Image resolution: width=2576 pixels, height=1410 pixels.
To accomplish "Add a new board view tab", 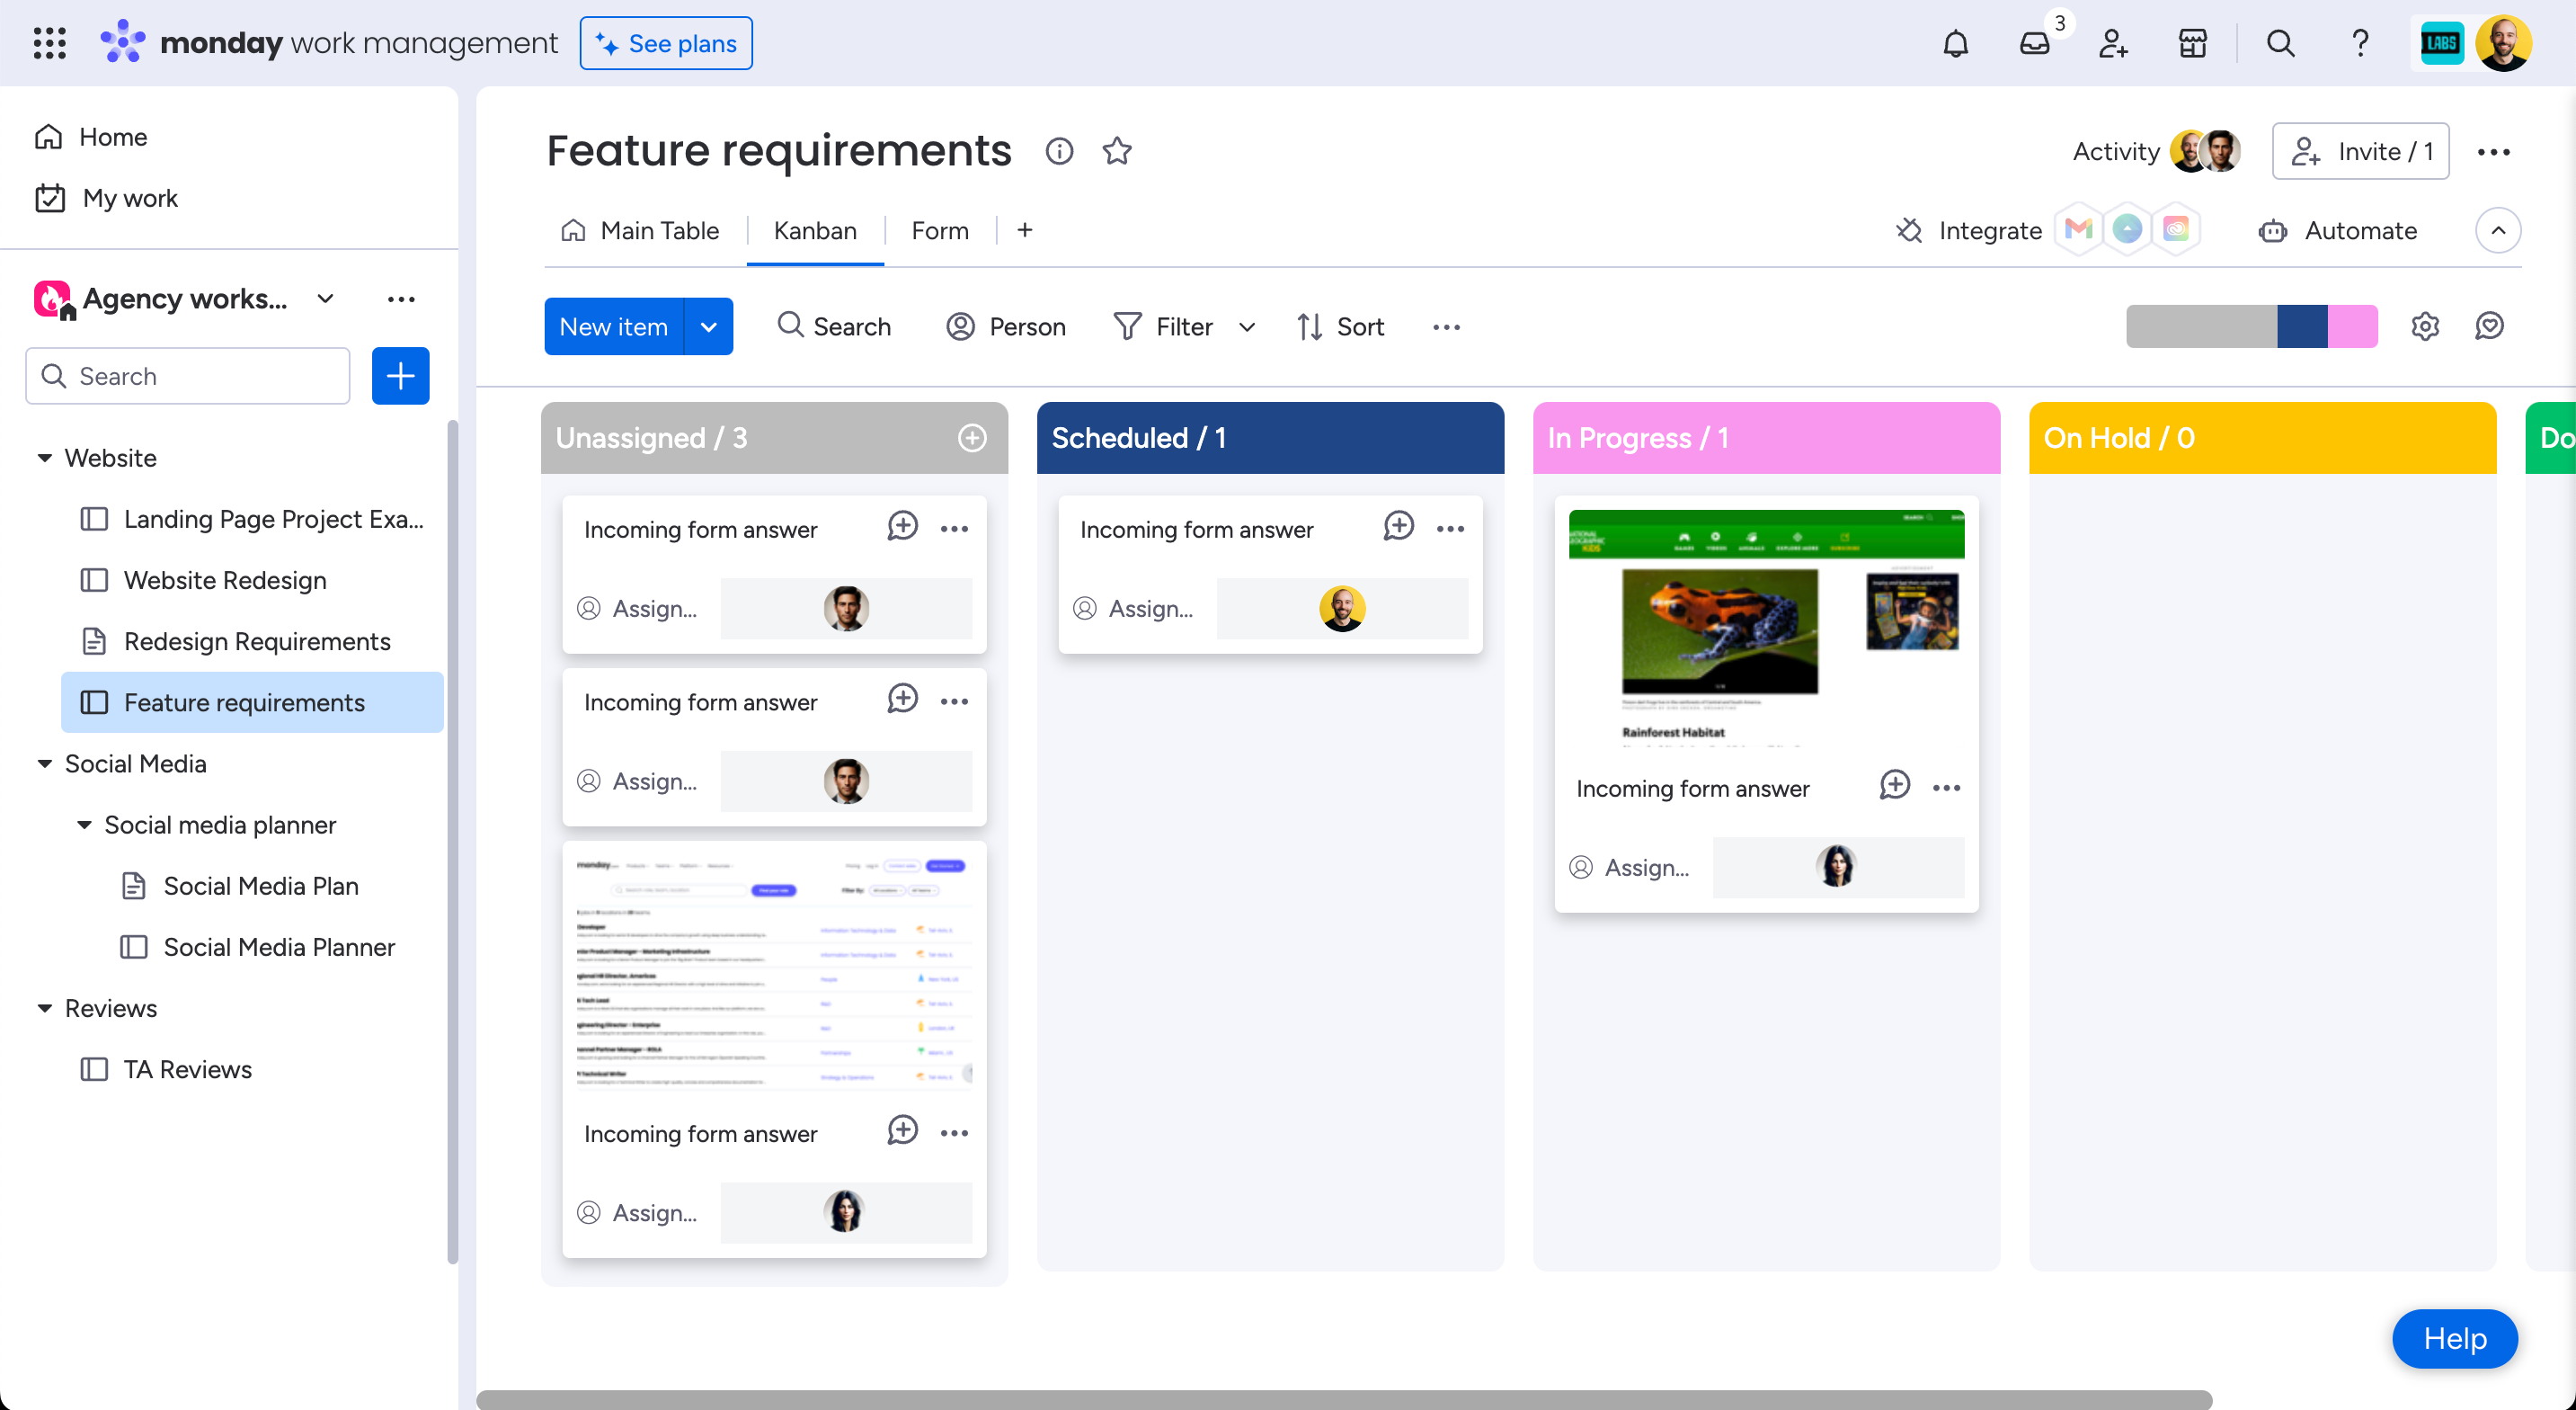I will click(1024, 230).
